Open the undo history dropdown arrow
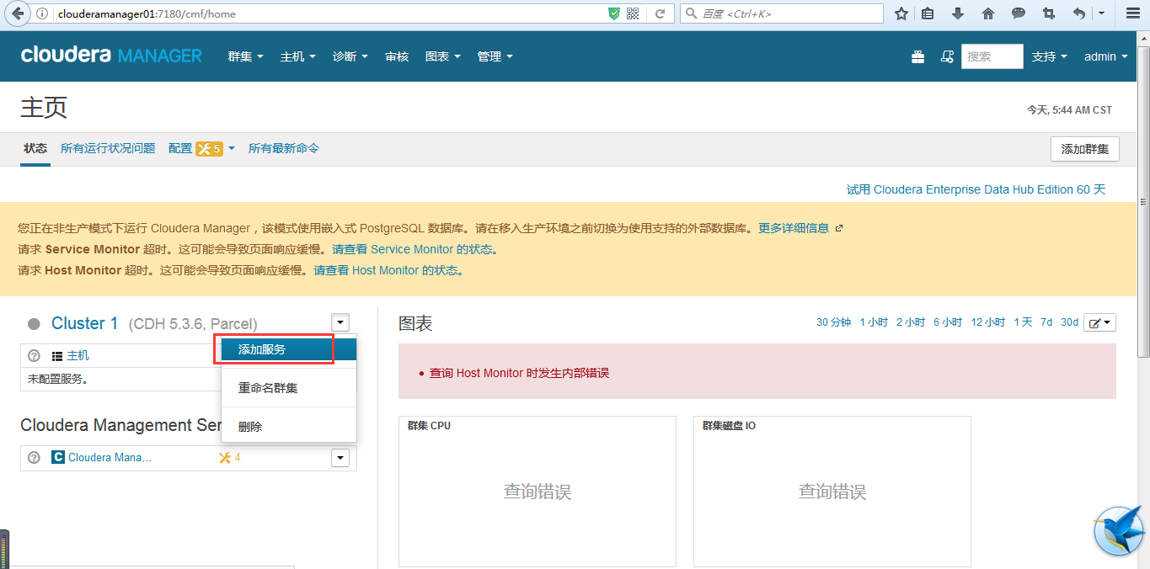 [x=1101, y=13]
